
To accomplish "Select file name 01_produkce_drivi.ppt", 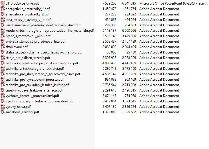I will pos(22,3).
